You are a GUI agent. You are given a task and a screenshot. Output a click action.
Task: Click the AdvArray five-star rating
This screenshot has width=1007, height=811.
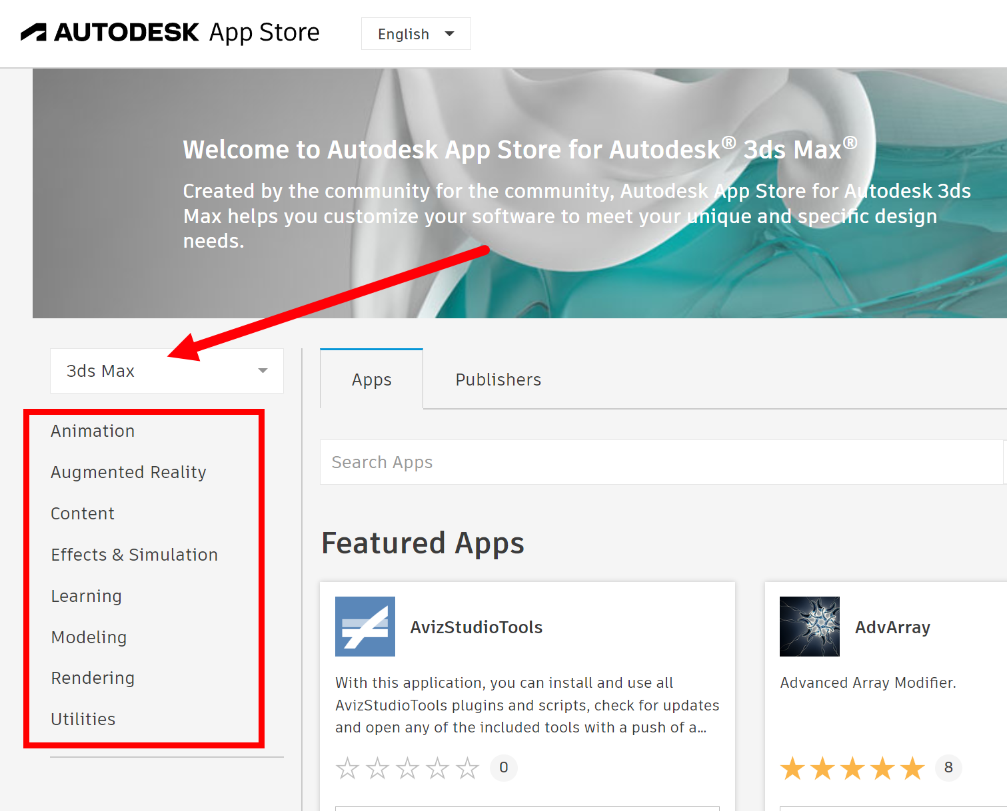852,768
